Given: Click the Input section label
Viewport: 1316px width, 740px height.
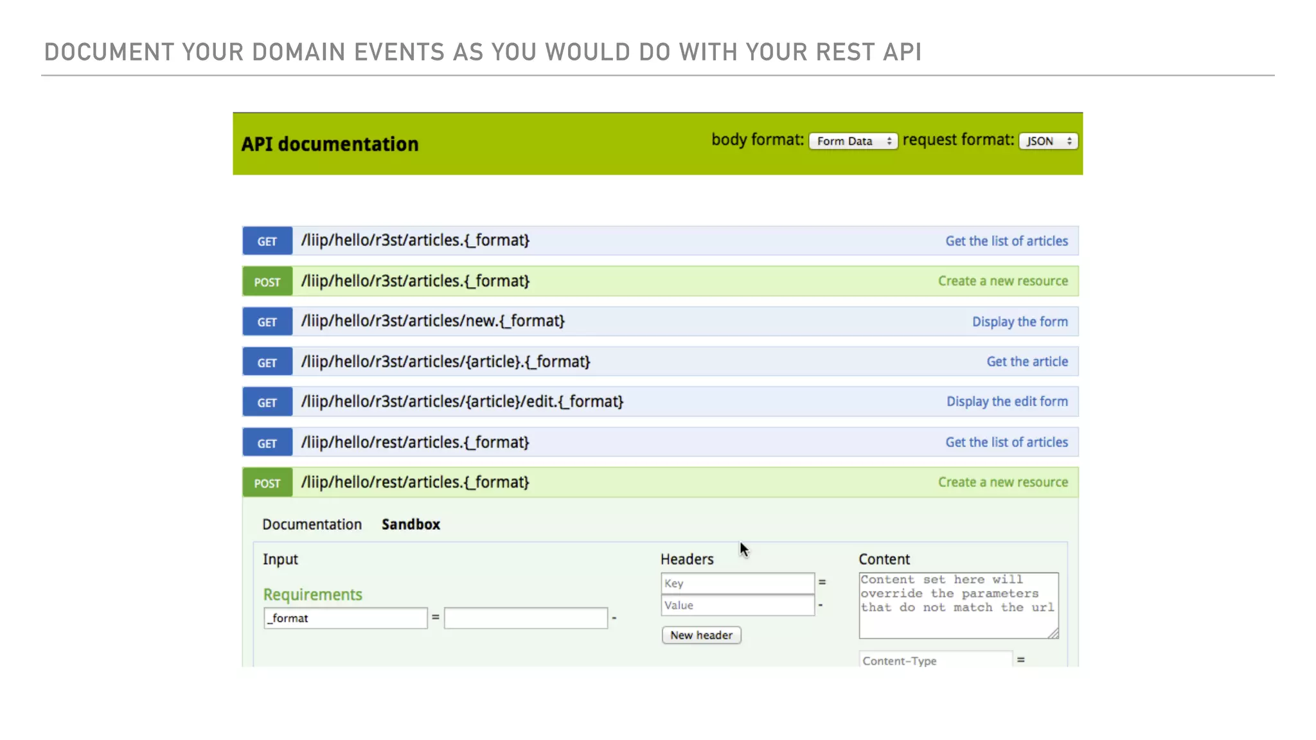Looking at the screenshot, I should (280, 559).
